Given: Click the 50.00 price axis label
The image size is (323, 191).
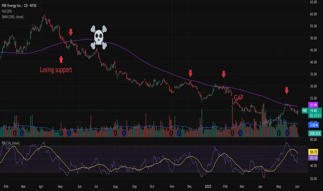Looking at the screenshot, I should (x=313, y=38).
